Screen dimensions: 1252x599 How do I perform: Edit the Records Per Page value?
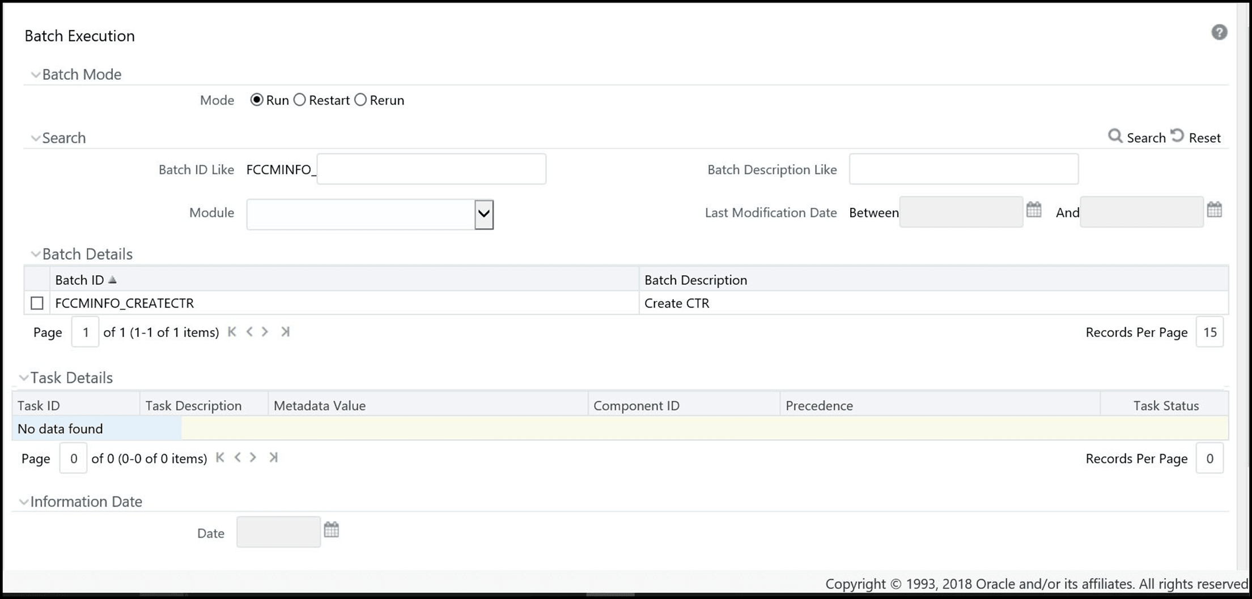point(1210,332)
